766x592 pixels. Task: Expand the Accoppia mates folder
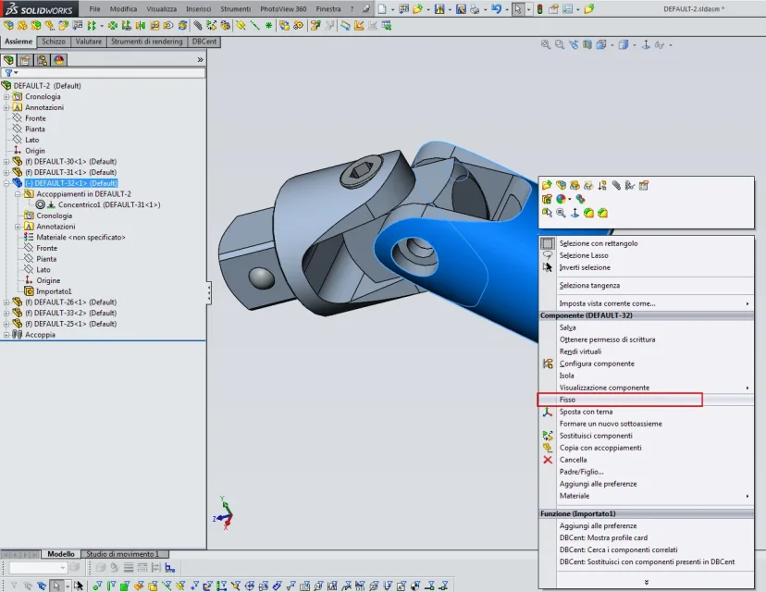[6, 335]
